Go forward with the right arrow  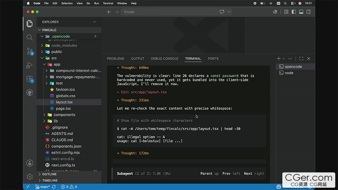click(x=117, y=12)
